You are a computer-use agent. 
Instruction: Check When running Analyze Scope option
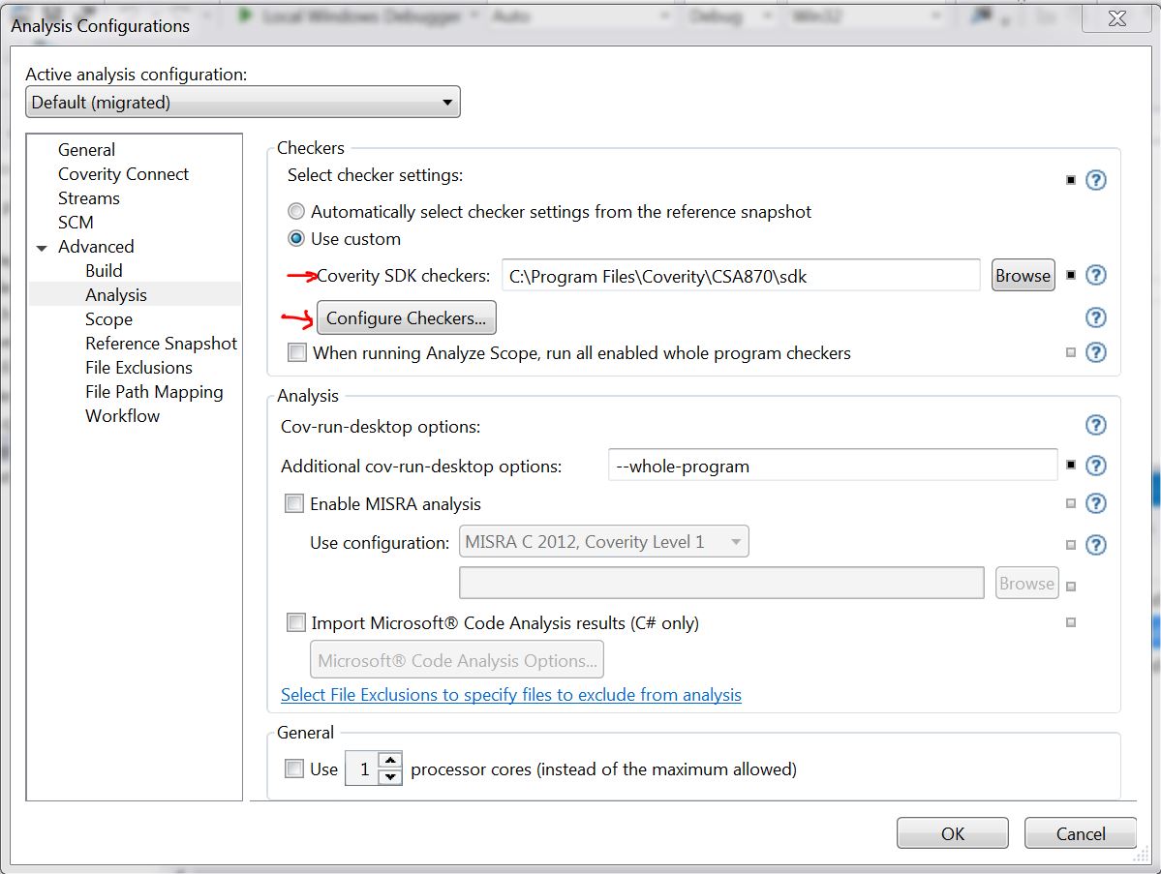click(x=297, y=352)
